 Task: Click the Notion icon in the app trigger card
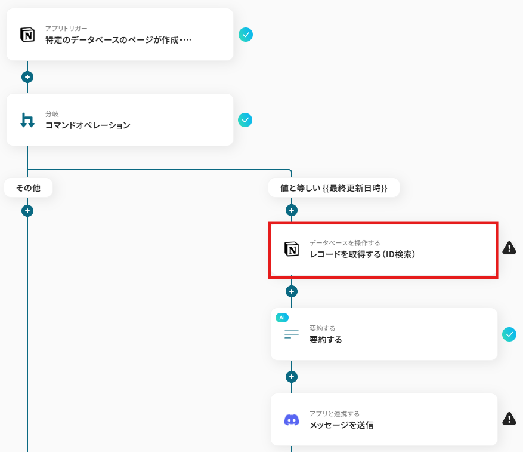coord(27,35)
